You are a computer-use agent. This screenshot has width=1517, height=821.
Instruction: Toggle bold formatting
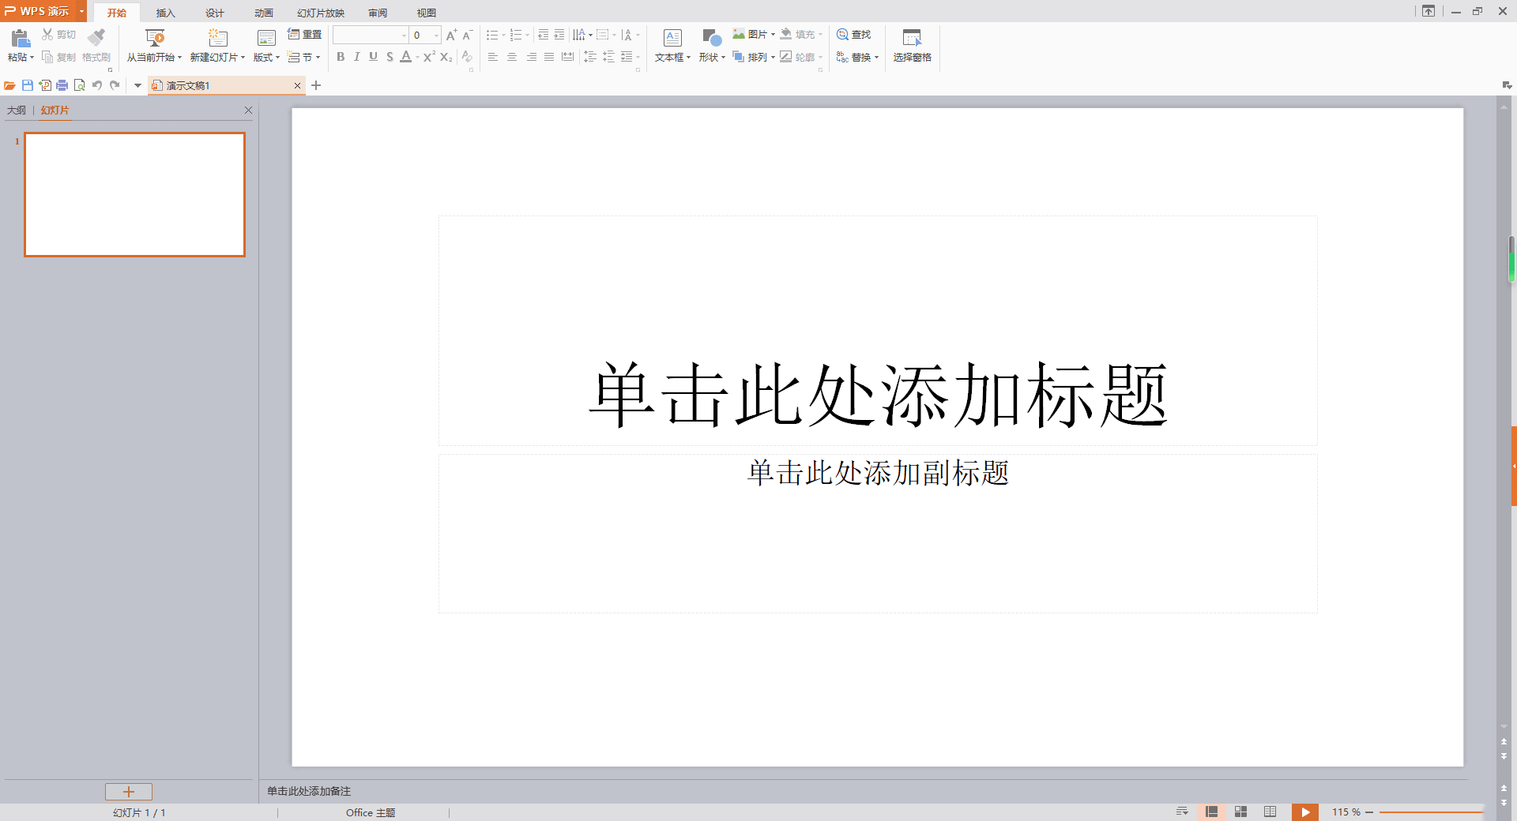[x=340, y=57]
